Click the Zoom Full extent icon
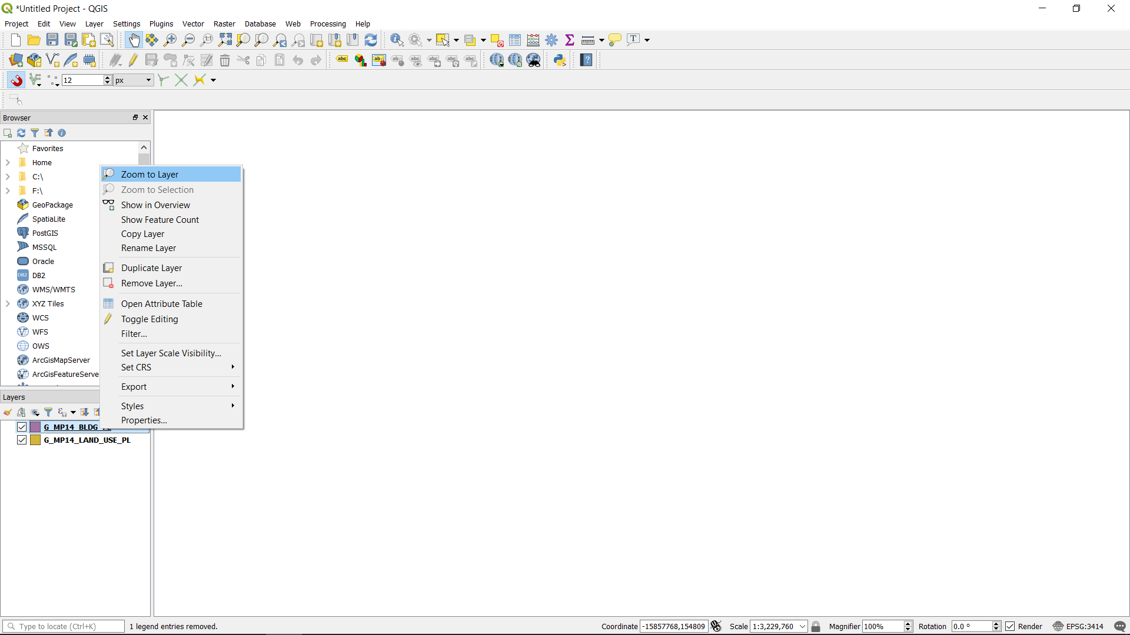Screen dimensions: 1130x635 pyautogui.click(x=225, y=40)
